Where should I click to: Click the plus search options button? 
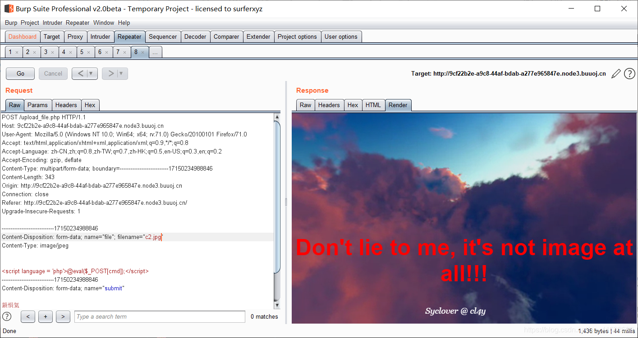(46, 317)
